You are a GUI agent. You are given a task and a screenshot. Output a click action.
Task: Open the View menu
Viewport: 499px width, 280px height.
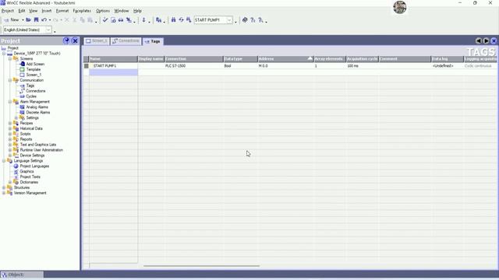[33, 11]
